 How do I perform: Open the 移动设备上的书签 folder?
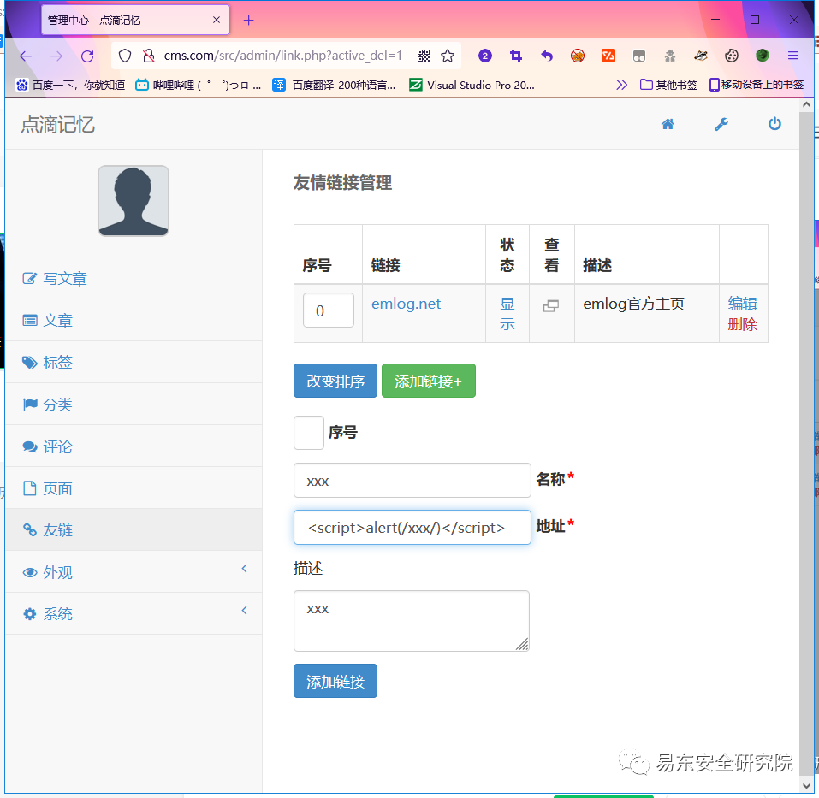click(757, 85)
